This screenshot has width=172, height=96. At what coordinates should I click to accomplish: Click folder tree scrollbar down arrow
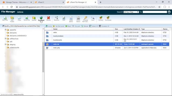click(43, 94)
